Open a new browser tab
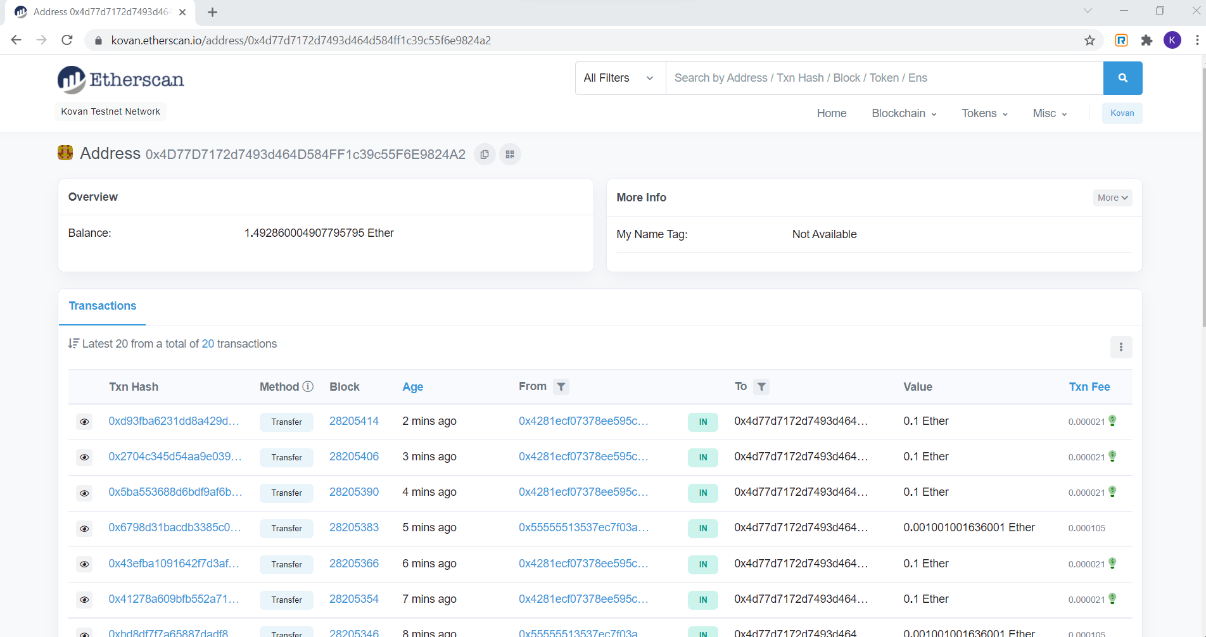Viewport: 1206px width, 637px height. pos(212,12)
